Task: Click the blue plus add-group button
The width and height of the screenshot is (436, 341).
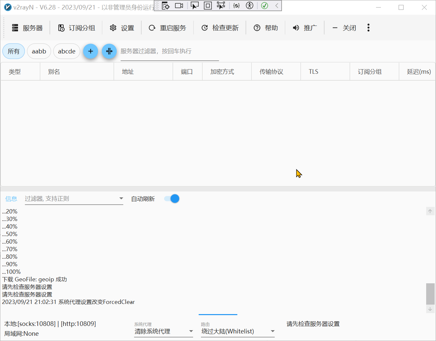Action: (x=90, y=51)
